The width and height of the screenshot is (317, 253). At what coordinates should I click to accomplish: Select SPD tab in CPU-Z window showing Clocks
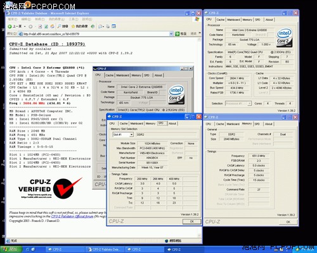pos(257,20)
